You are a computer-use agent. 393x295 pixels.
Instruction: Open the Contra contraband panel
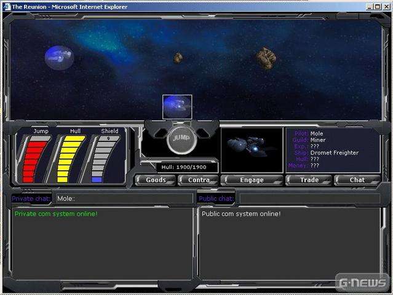pyautogui.click(x=198, y=180)
